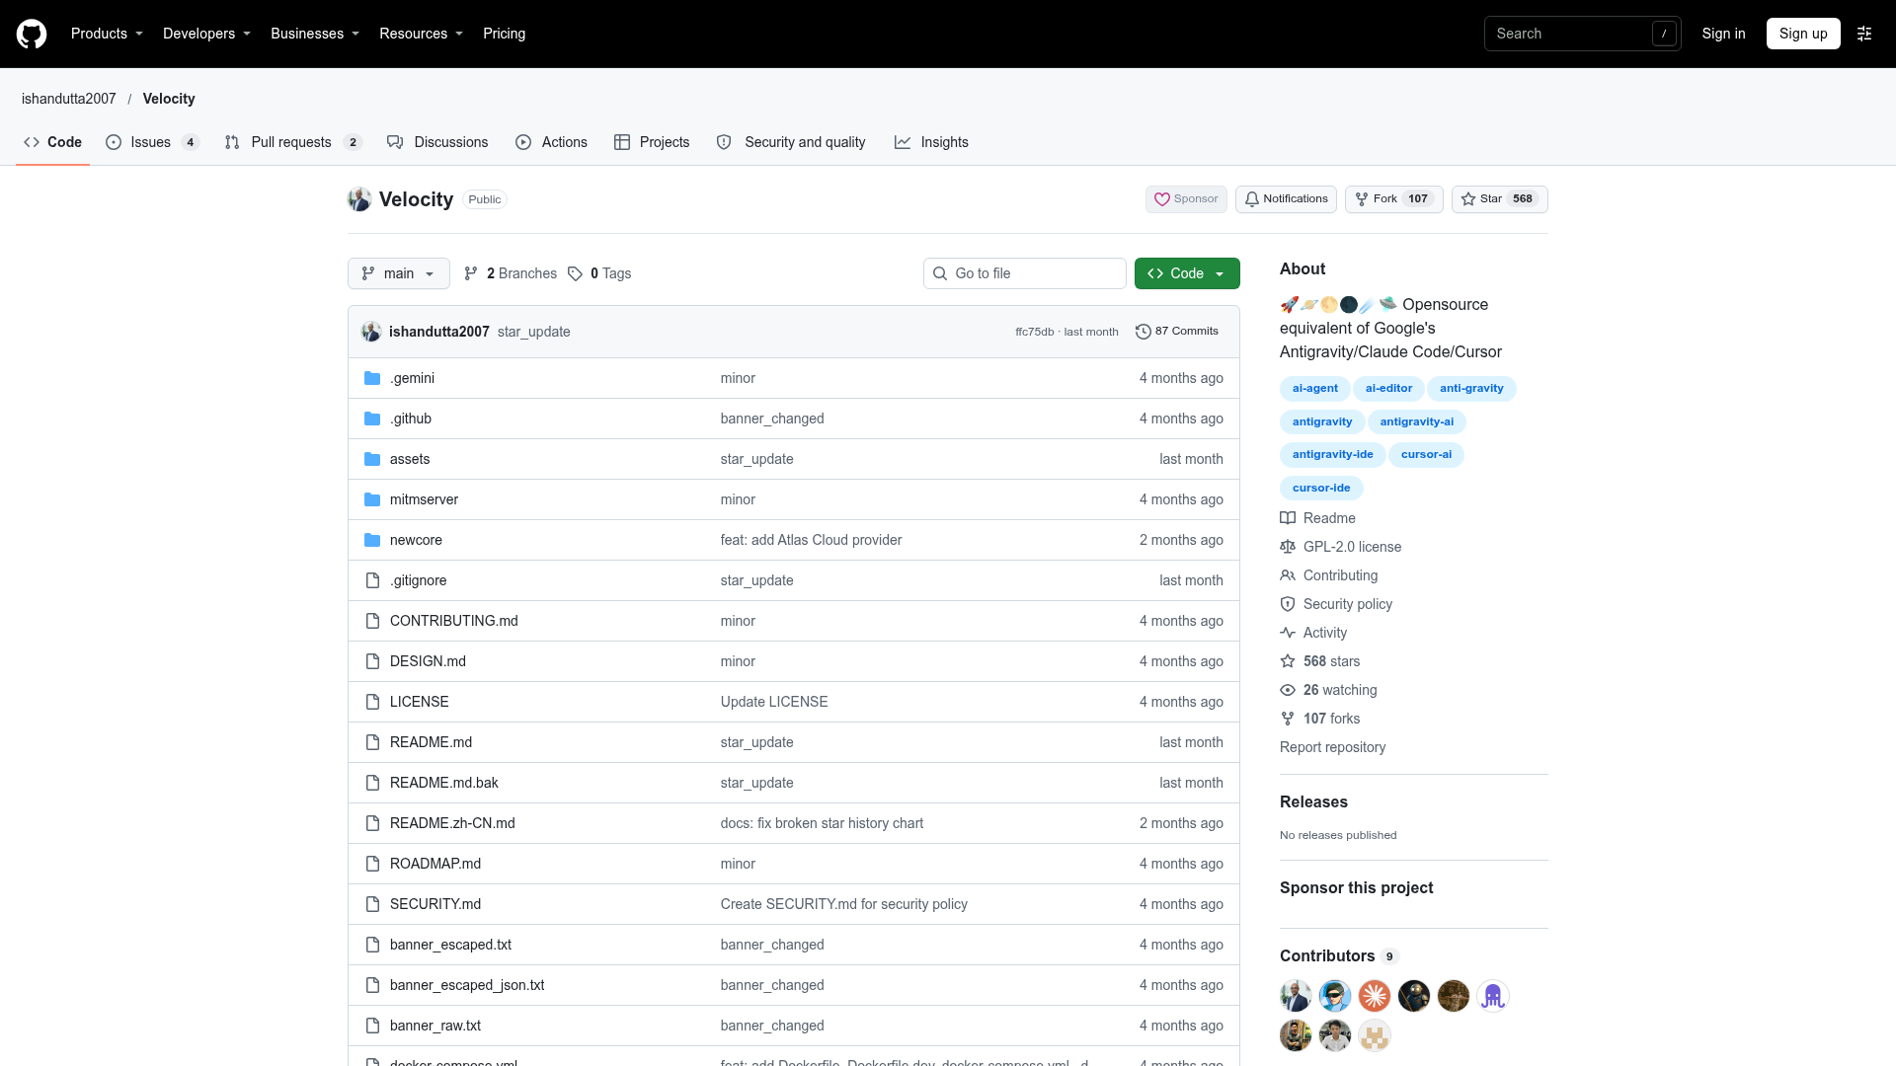Image resolution: width=1896 pixels, height=1066 pixels.
Task: Open the green Code dropdown button
Action: click(x=1187, y=273)
